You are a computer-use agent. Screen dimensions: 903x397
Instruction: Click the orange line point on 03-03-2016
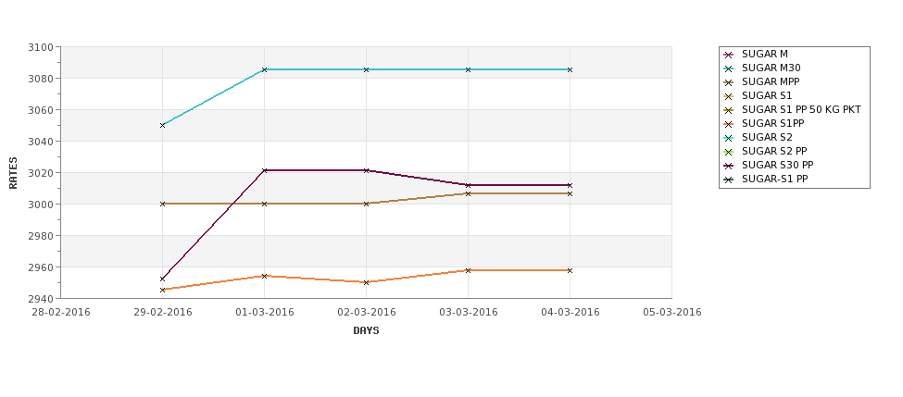pyautogui.click(x=468, y=270)
